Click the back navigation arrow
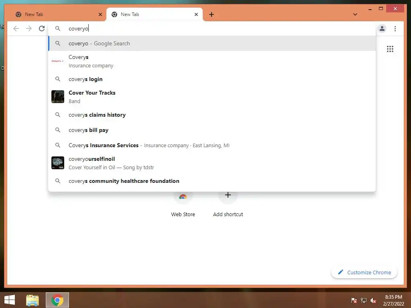 coord(16,28)
